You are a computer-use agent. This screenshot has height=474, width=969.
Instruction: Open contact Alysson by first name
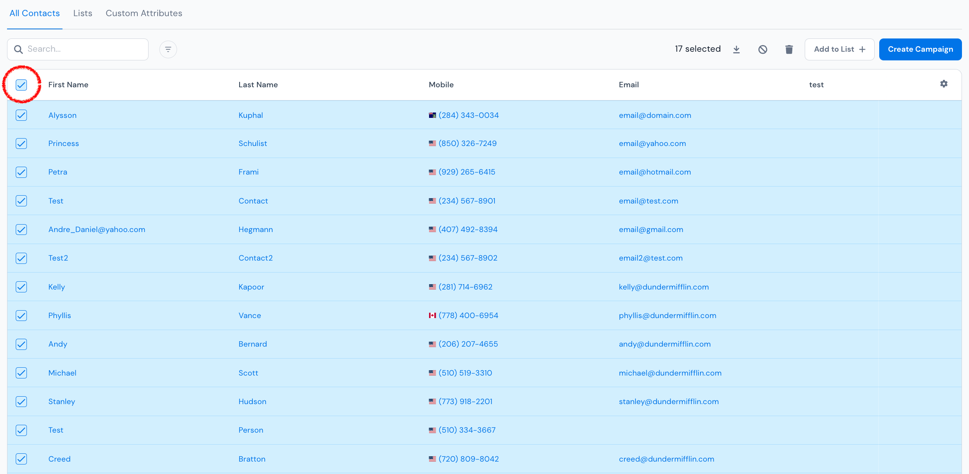62,115
